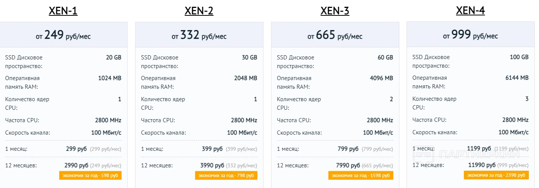Click the XEN-3 plan heading
Image resolution: width=539 pixels, height=188 pixels.
point(335,11)
